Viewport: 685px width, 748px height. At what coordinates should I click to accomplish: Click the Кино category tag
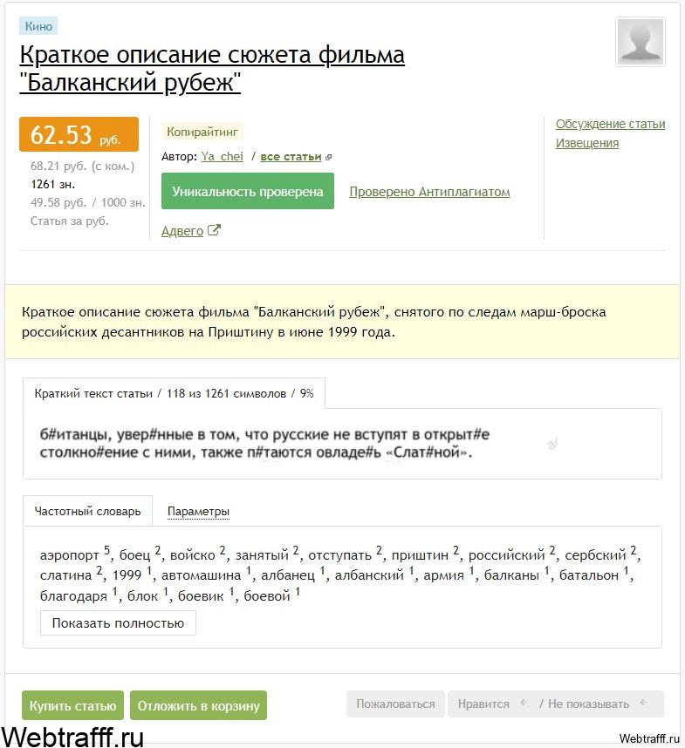(x=38, y=26)
